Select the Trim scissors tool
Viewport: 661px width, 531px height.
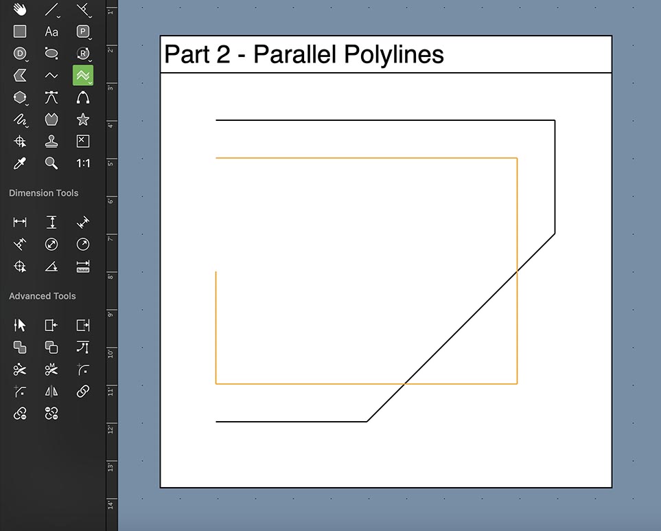coord(19,369)
